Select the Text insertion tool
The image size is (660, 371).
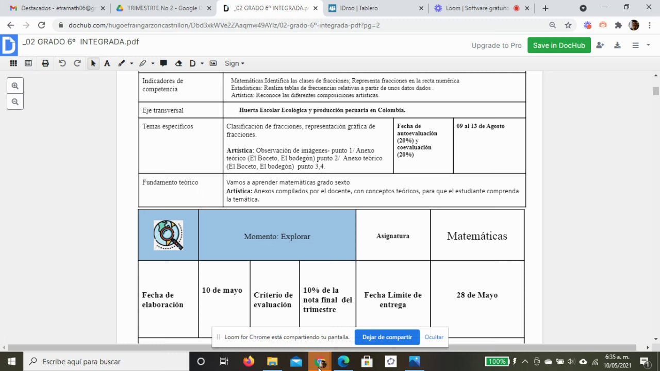point(107,63)
